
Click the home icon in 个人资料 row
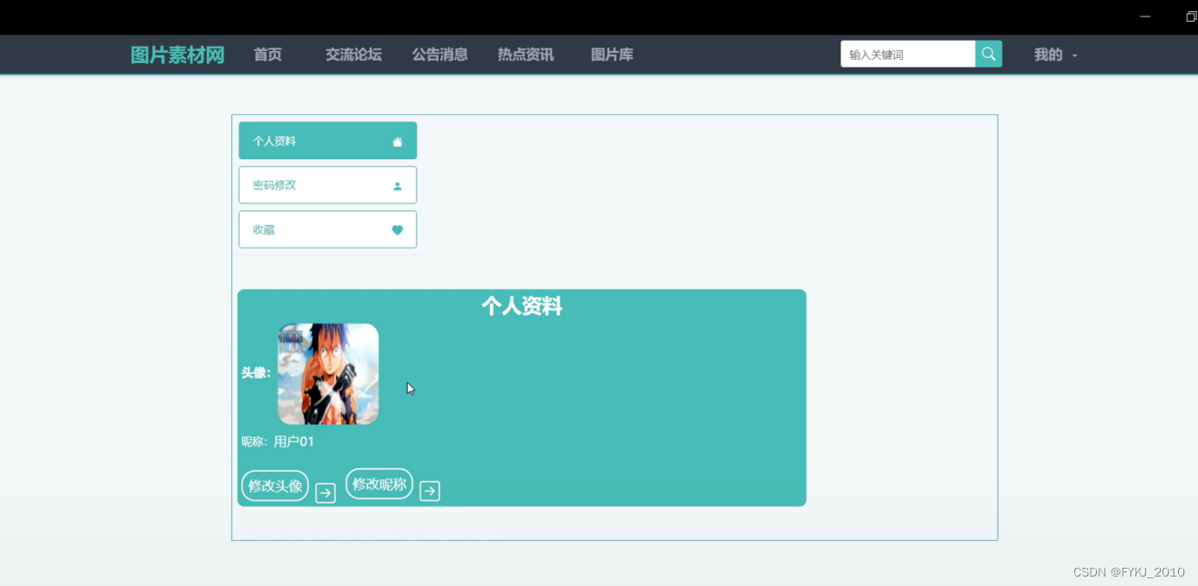(397, 141)
